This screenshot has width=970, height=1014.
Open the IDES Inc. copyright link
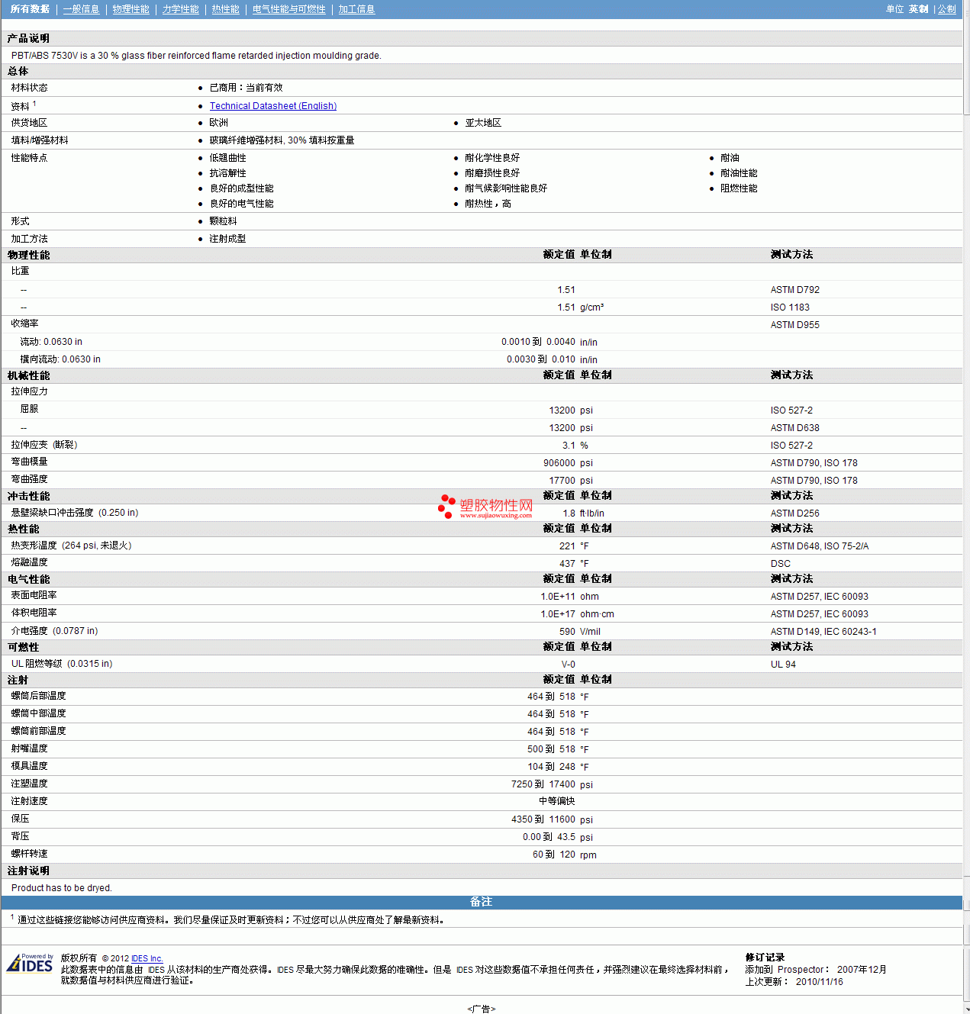click(147, 958)
